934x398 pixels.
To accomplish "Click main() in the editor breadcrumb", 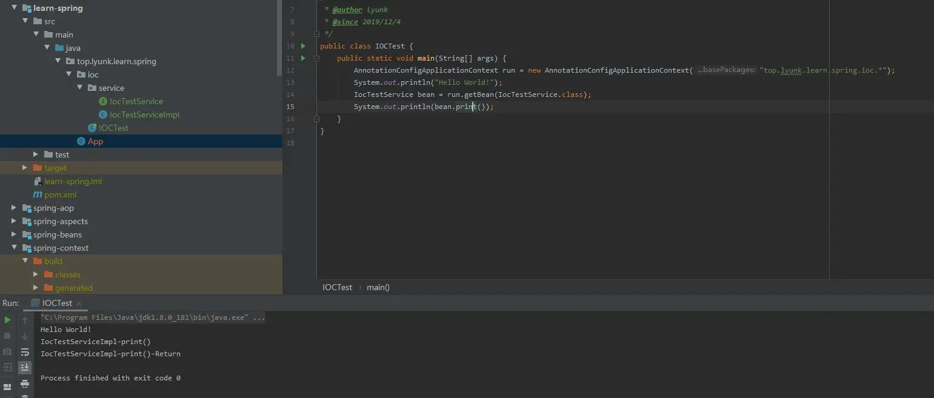I will pyautogui.click(x=378, y=287).
